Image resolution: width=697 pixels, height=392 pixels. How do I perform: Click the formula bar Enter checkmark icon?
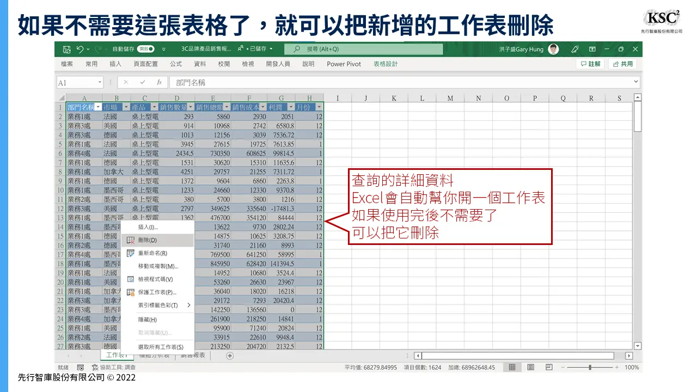(143, 82)
